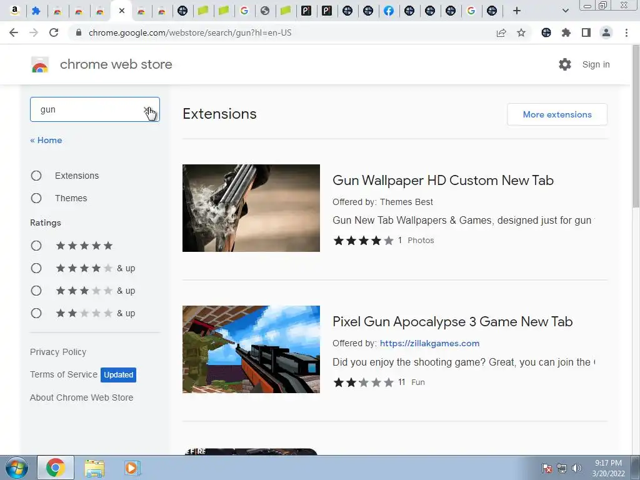640x480 pixels.
Task: Click Pixel Gun two-star rating
Action: 363,382
